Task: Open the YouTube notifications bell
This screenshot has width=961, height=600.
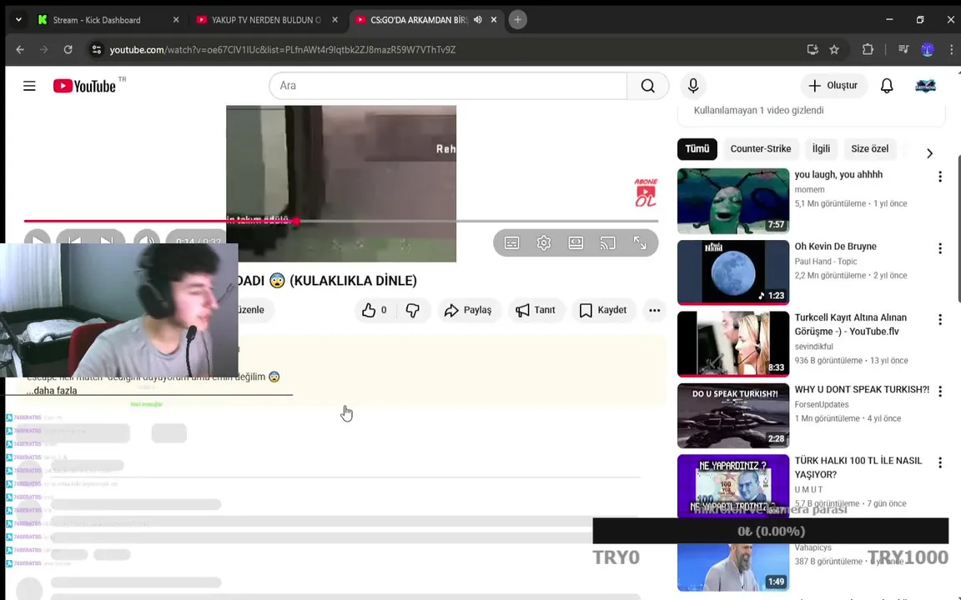Action: (x=887, y=86)
